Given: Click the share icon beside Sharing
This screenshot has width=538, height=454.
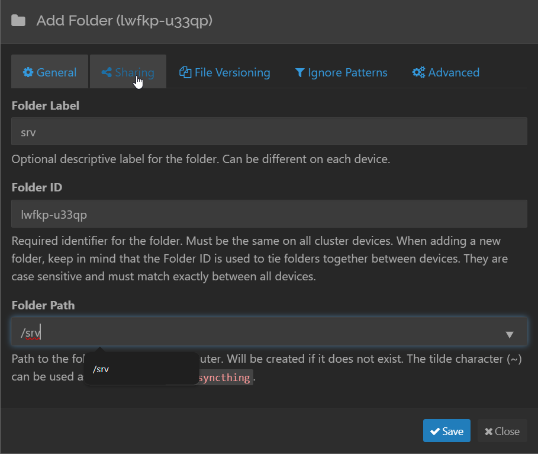Looking at the screenshot, I should (107, 73).
